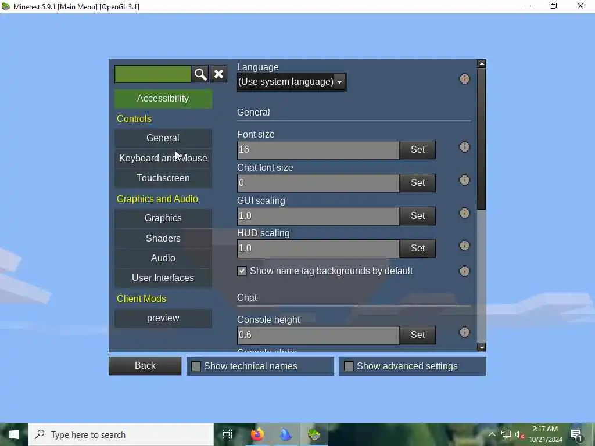Click Set button for Console height
This screenshot has height=446, width=595.
(x=417, y=335)
